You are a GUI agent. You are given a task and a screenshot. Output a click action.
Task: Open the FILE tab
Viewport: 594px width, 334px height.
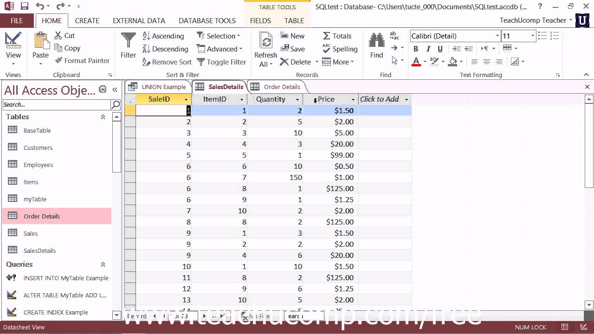[17, 20]
